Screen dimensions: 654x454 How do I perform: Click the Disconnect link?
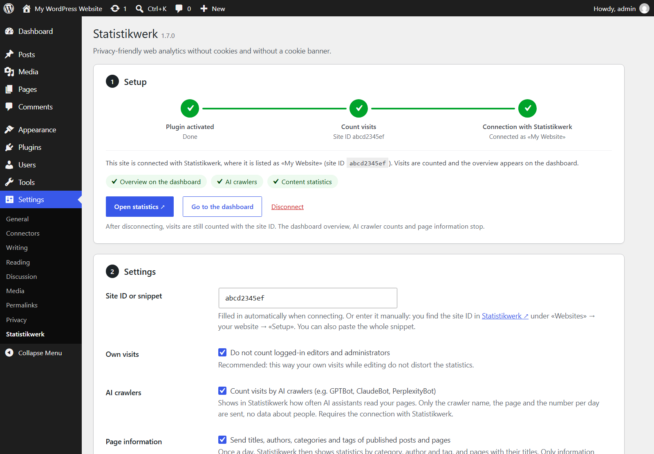(x=287, y=207)
